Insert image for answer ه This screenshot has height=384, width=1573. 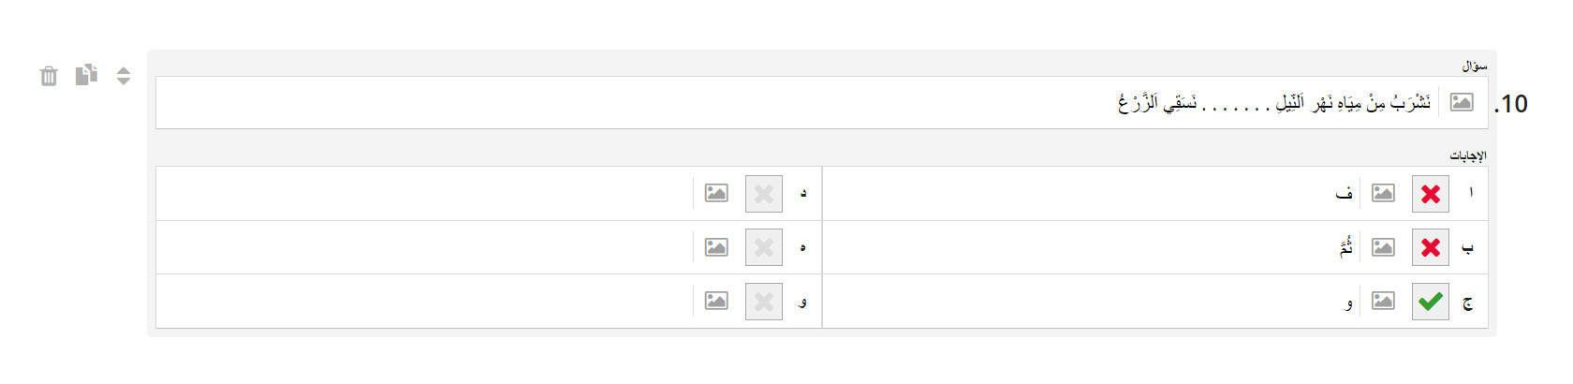coord(716,247)
